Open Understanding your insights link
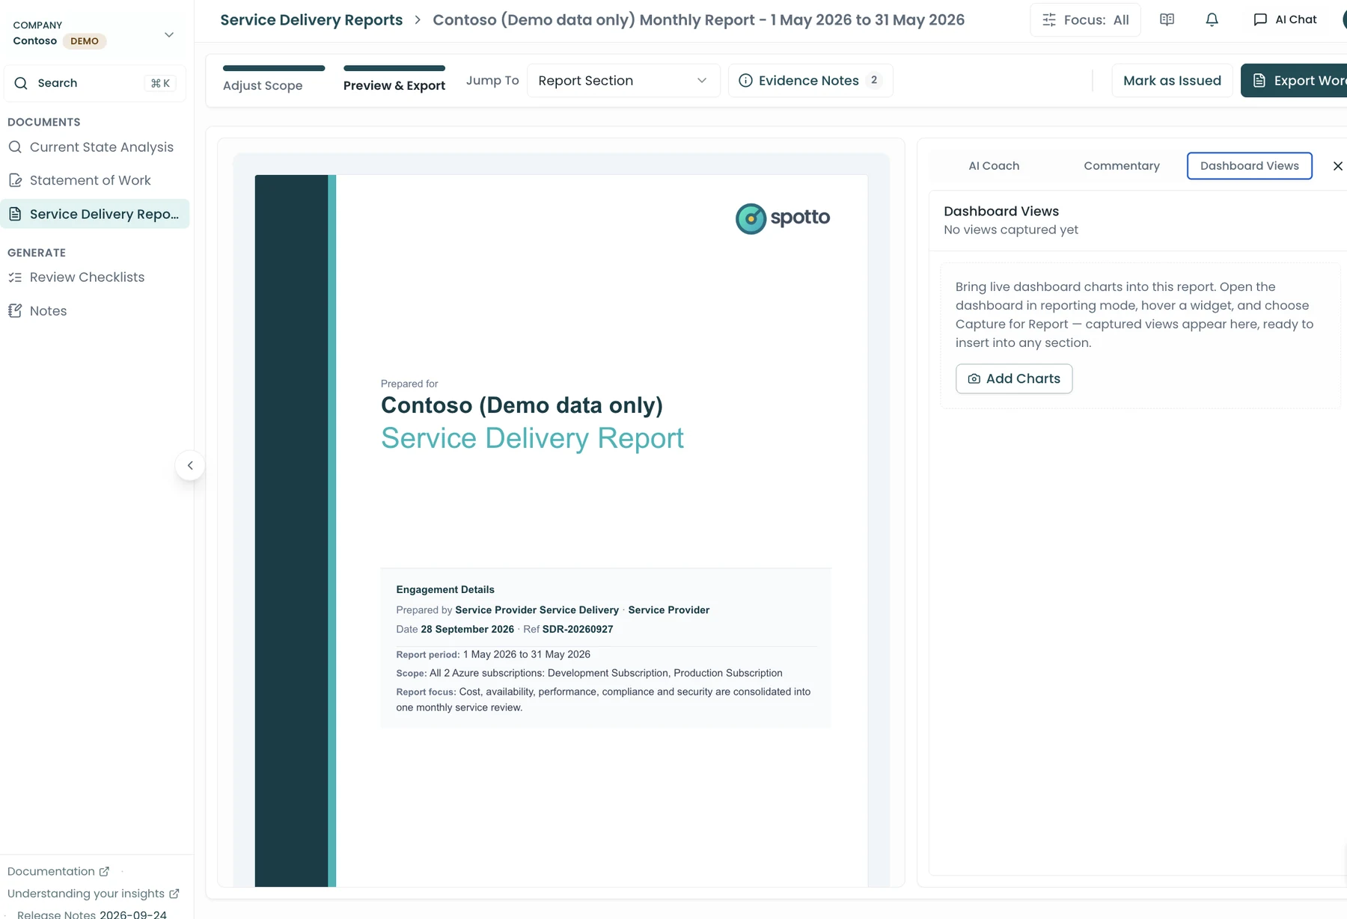 (94, 894)
